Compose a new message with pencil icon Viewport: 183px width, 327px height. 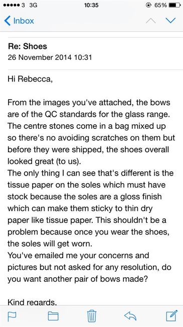coord(172,316)
